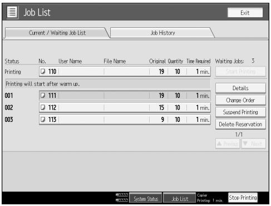The height and width of the screenshot is (206, 271).
Task: Click the document icon of job 111
Action: [x=43, y=95]
